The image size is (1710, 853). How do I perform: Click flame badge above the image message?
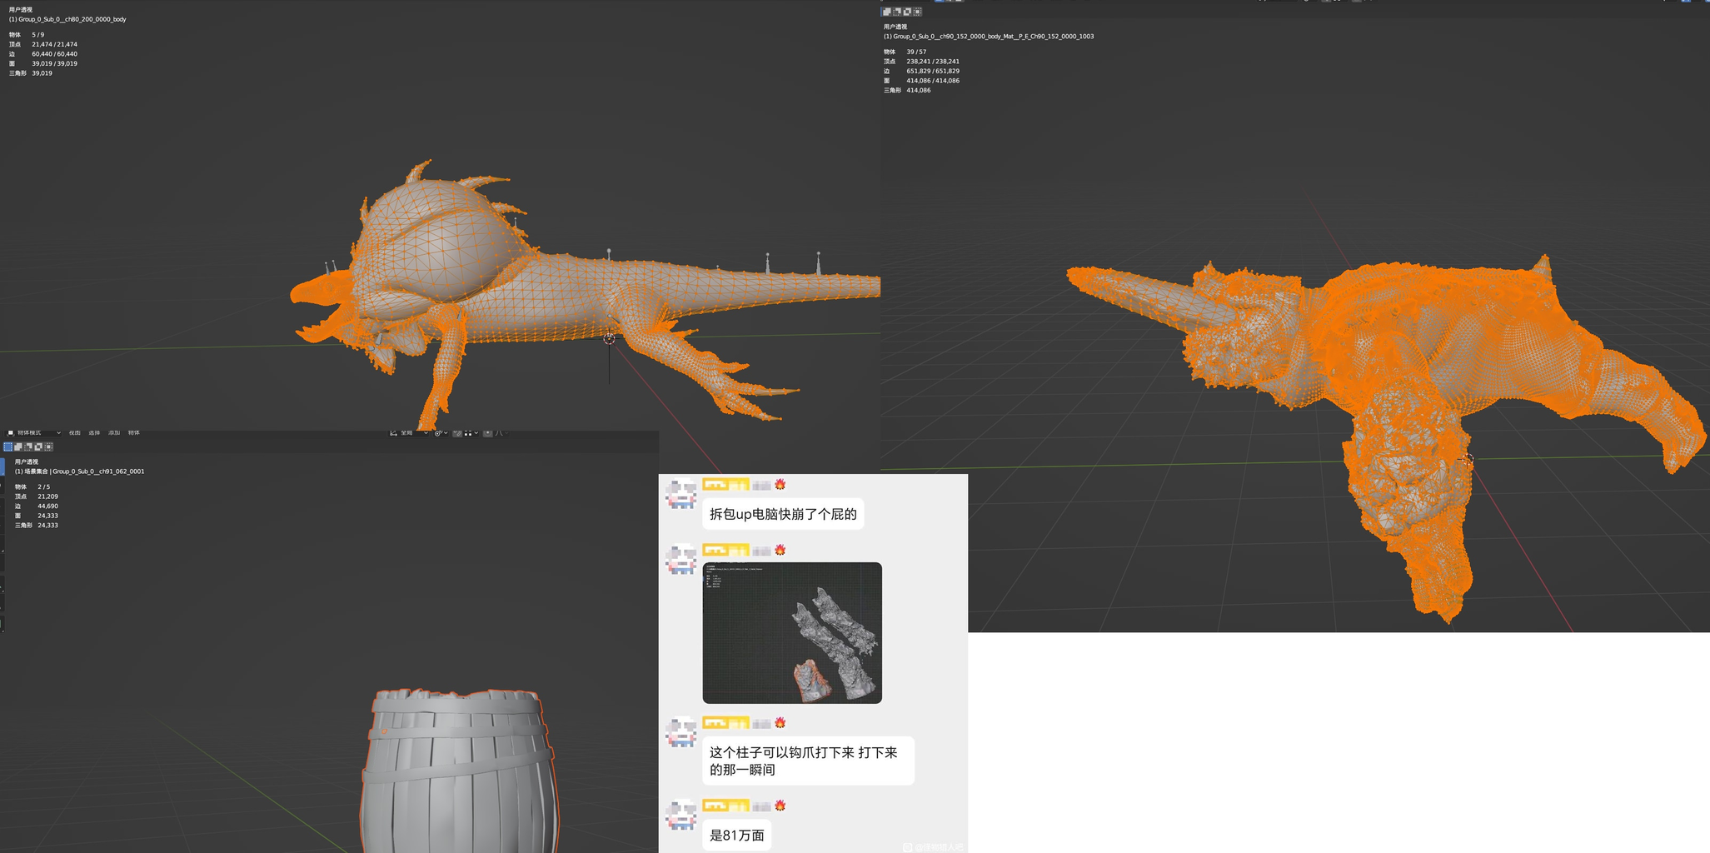coord(780,550)
